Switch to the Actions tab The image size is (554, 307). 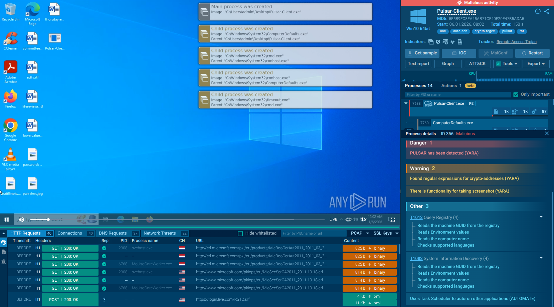click(449, 86)
